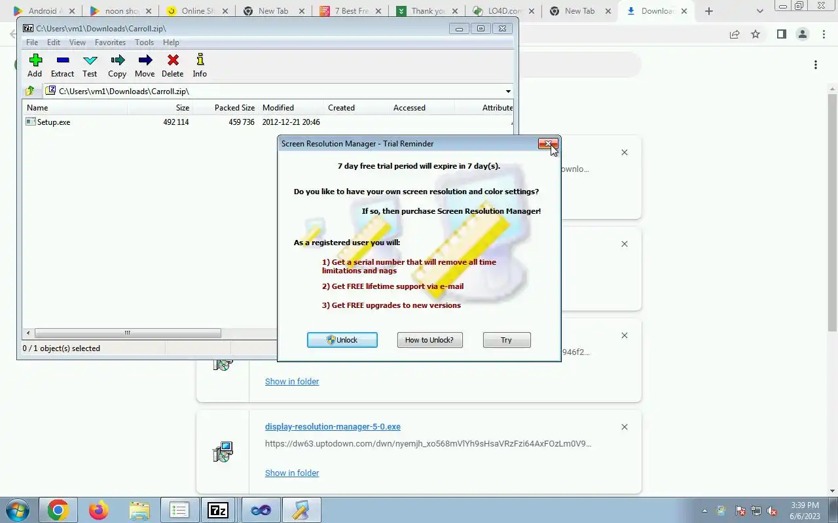This screenshot has height=523, width=838.
Task: Select the Setup.exe file row
Action: click(x=268, y=122)
